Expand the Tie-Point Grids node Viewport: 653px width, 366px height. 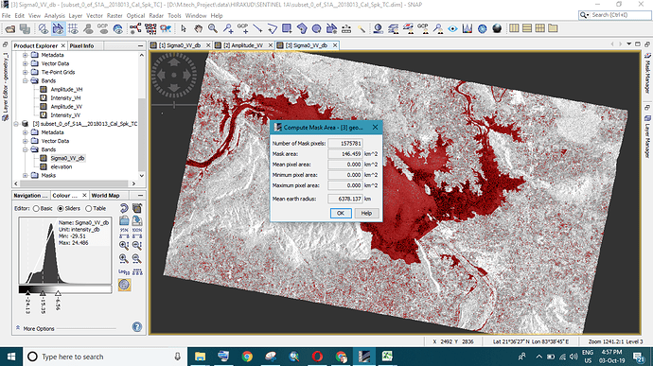(x=25, y=72)
